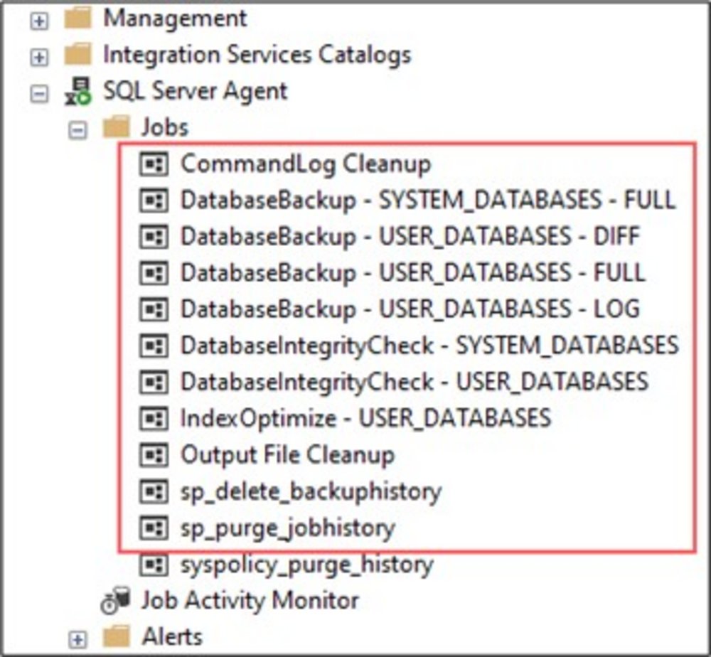The image size is (711, 657).
Task: Click the SQL Server Agent icon
Action: tap(77, 92)
